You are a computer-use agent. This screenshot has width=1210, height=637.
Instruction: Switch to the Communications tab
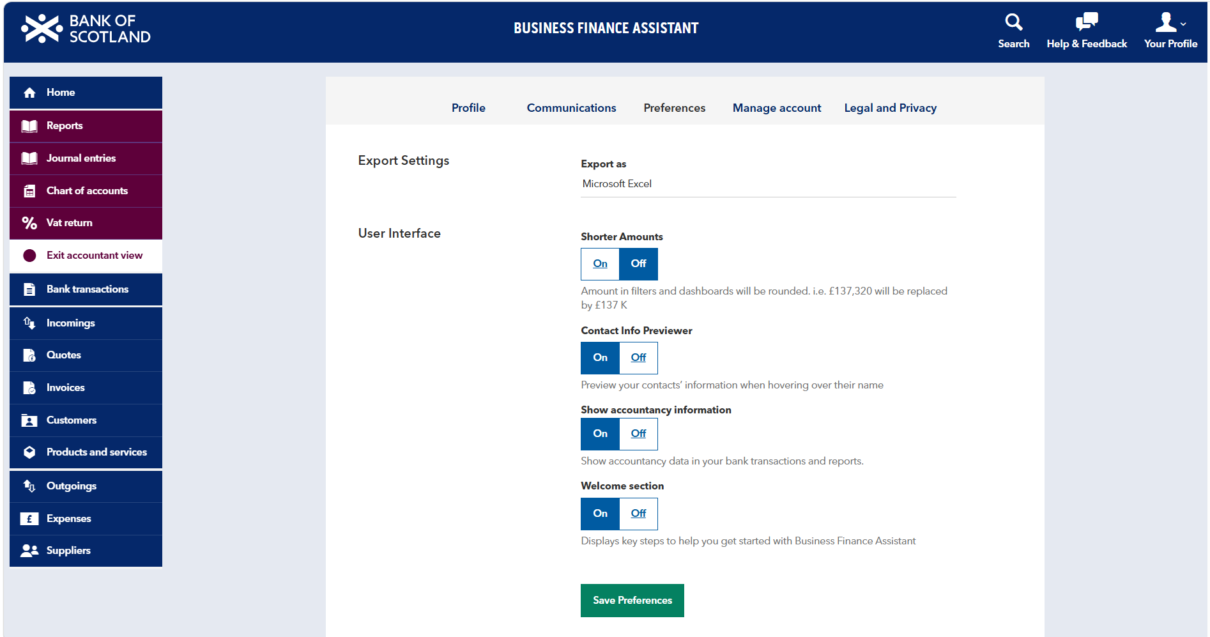(571, 108)
